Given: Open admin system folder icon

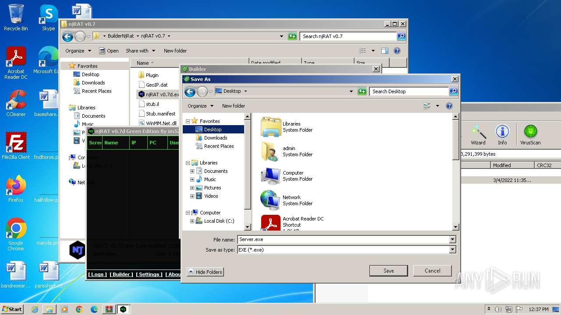Looking at the screenshot, I should (x=271, y=151).
